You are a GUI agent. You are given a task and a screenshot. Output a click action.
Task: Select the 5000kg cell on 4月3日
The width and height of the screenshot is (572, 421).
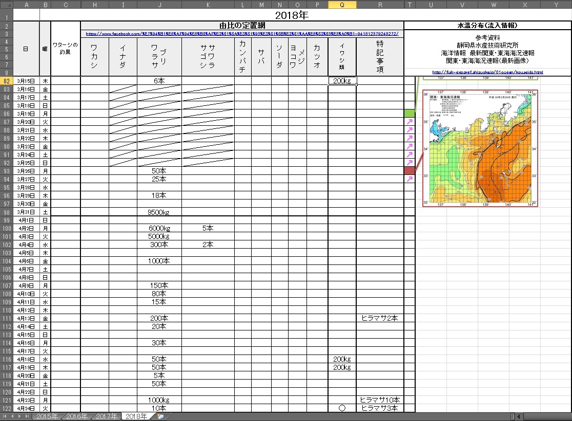pos(159,236)
